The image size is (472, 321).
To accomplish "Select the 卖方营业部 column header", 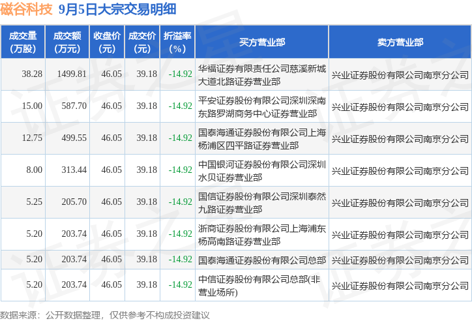I will pos(400,42).
